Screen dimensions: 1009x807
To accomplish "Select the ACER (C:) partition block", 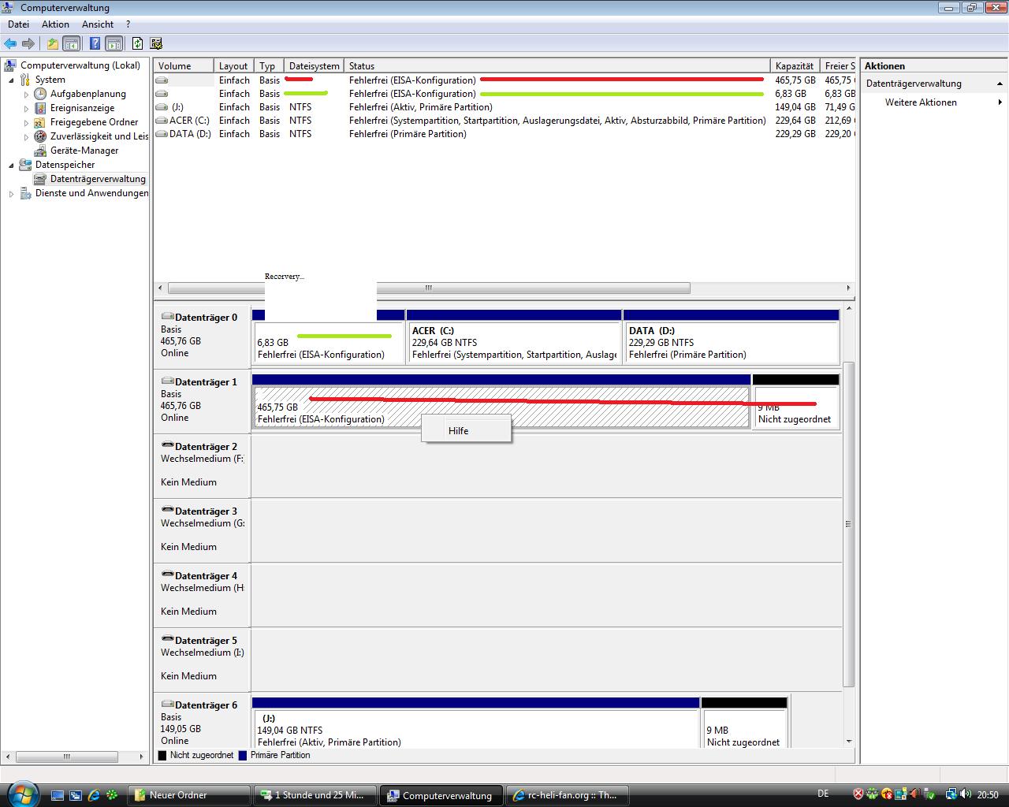I will (513, 343).
